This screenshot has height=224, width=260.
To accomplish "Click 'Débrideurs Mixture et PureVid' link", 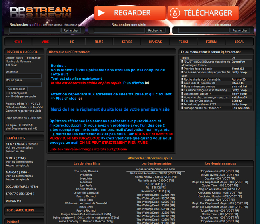I will pos(24,107).
